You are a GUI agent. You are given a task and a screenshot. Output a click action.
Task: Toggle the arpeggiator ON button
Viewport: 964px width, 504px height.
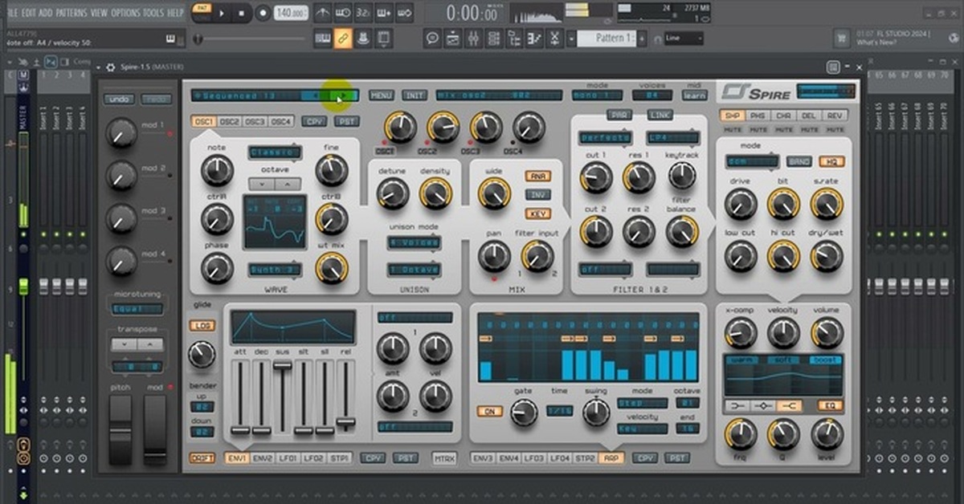pos(488,412)
